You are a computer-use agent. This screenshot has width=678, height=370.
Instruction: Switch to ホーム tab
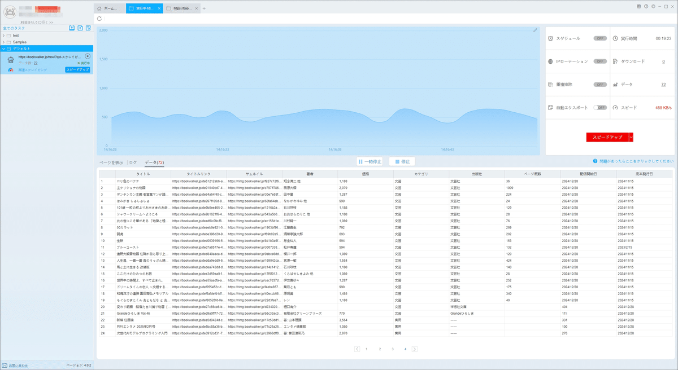pyautogui.click(x=110, y=8)
